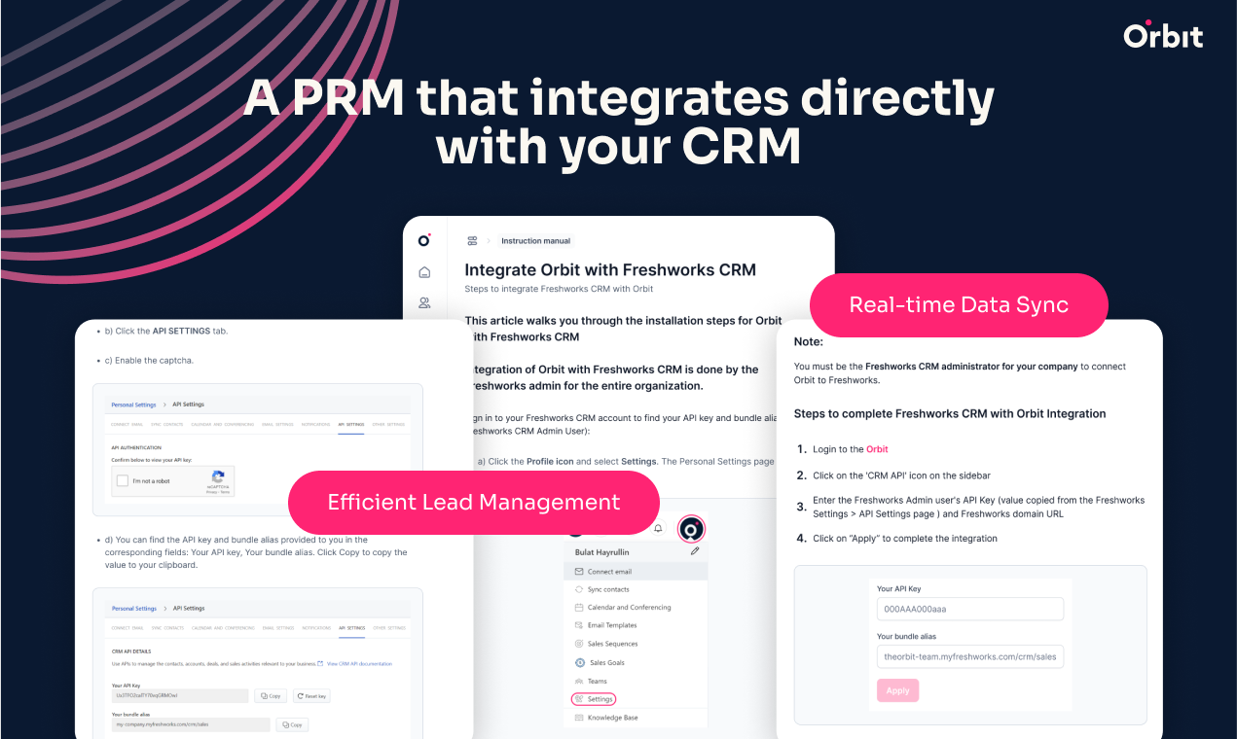Select CALENDAR AND CONFERENCING tab above CRM API Details

click(223, 628)
